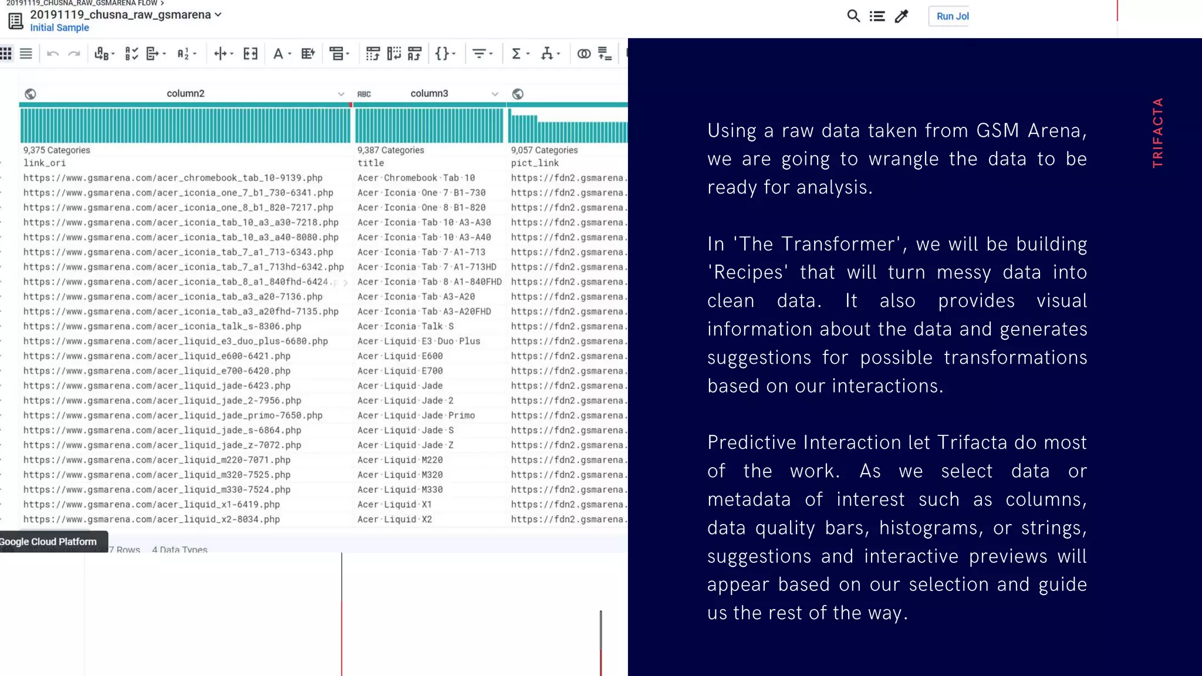Viewport: 1202px width, 676px height.
Task: Open the extract values tool
Action: (153, 54)
